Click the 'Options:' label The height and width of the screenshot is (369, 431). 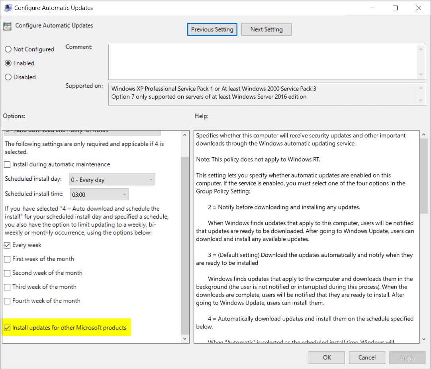click(x=14, y=116)
